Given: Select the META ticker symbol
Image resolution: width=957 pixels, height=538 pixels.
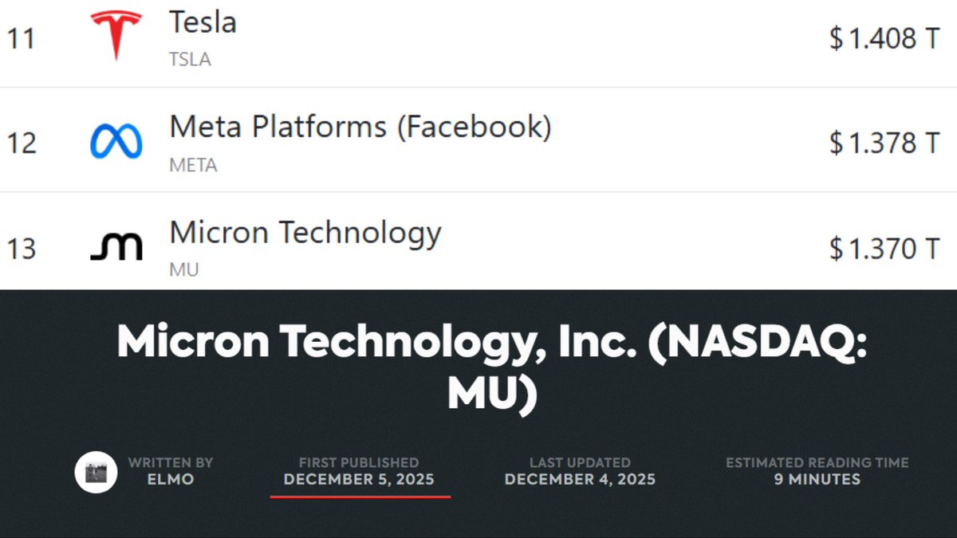Looking at the screenshot, I should [x=193, y=165].
